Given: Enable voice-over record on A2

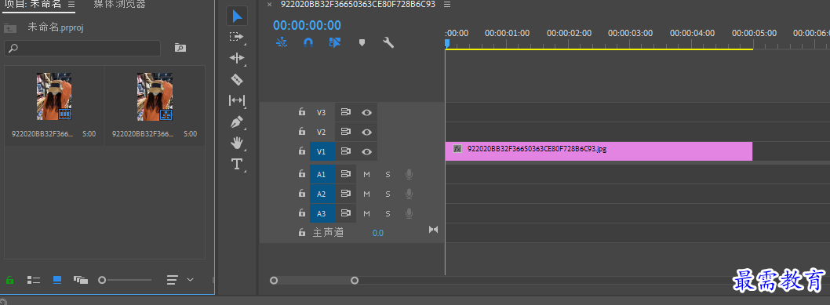Looking at the screenshot, I should click(409, 194).
